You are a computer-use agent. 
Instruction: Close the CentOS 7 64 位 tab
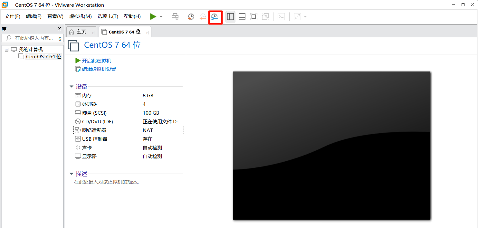pos(147,32)
